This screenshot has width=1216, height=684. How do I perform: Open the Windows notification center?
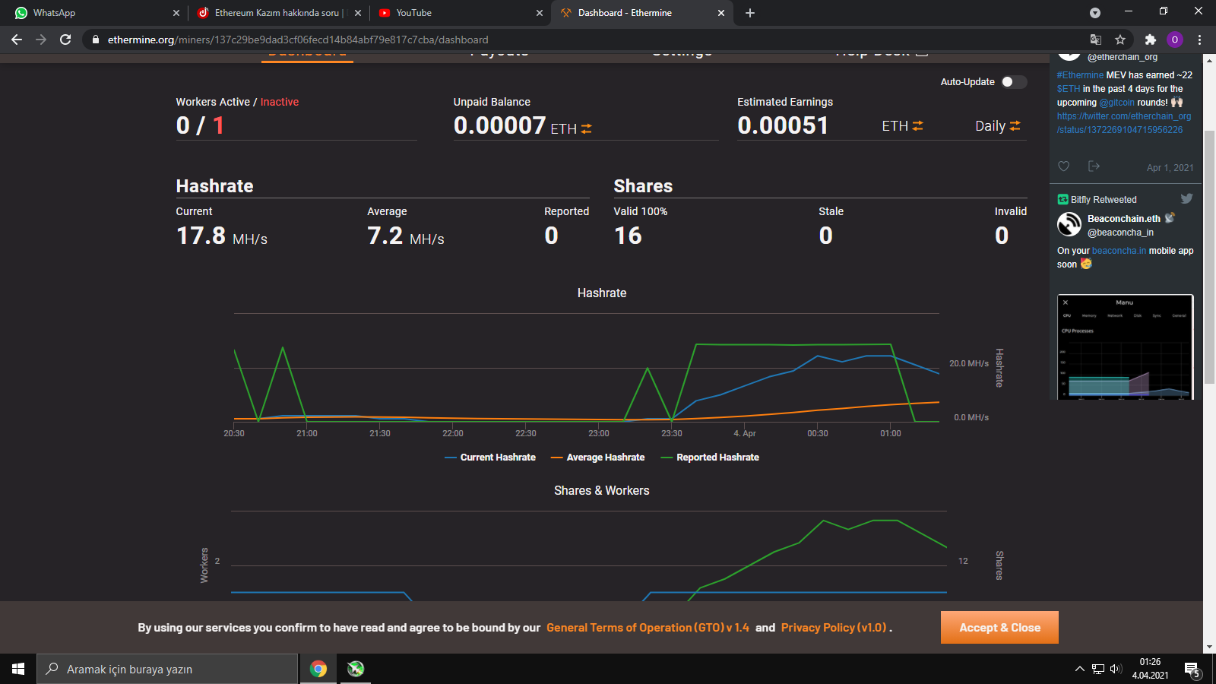[1192, 670]
